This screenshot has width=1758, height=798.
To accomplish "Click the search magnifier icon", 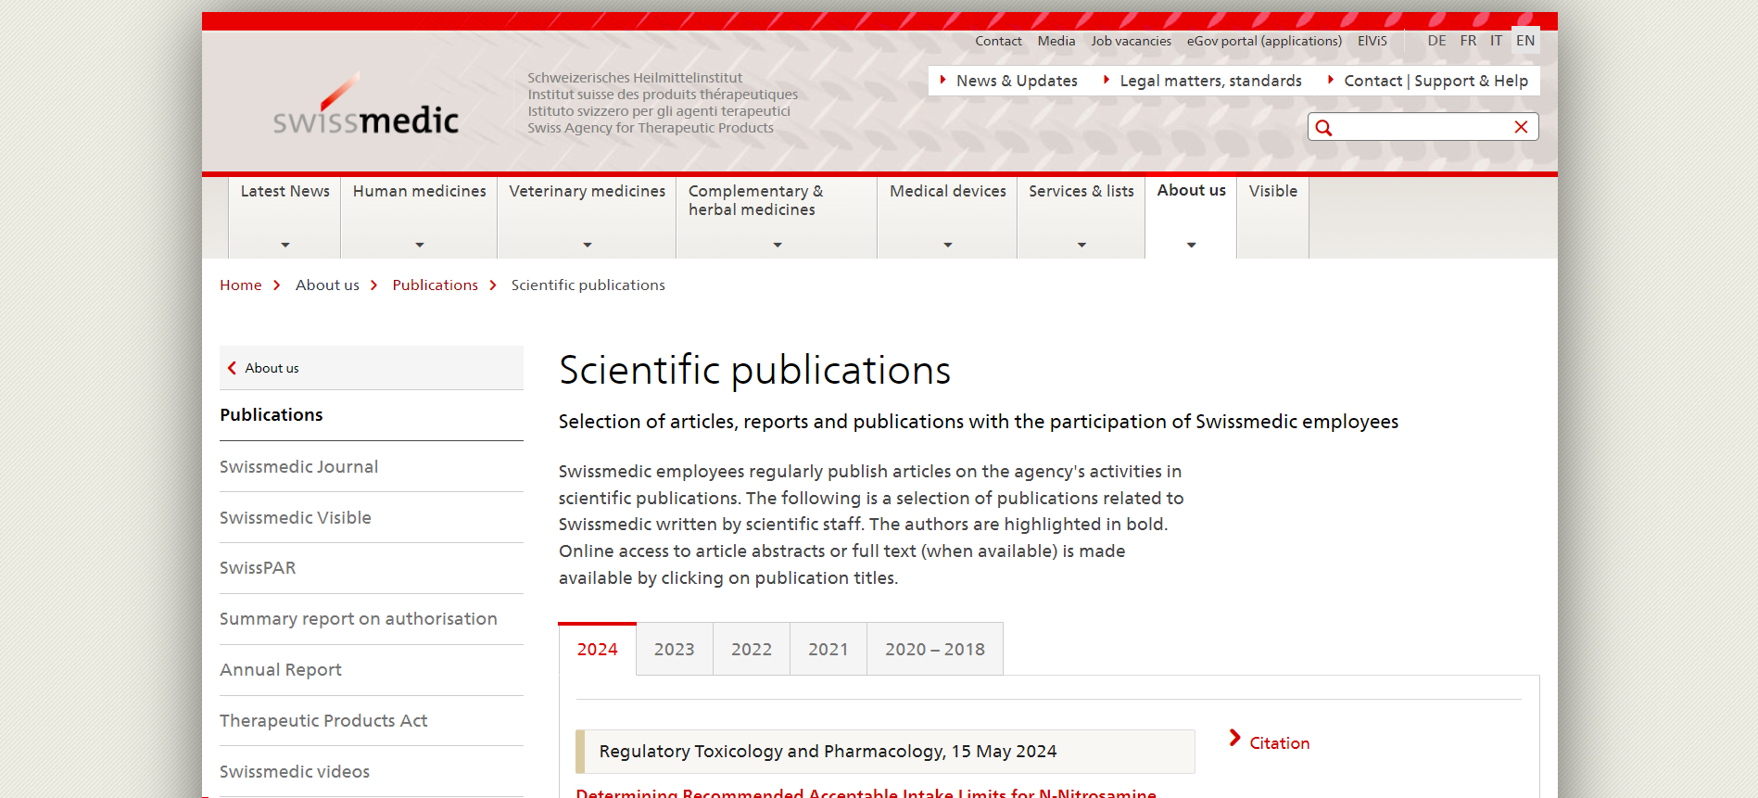I will tap(1323, 128).
